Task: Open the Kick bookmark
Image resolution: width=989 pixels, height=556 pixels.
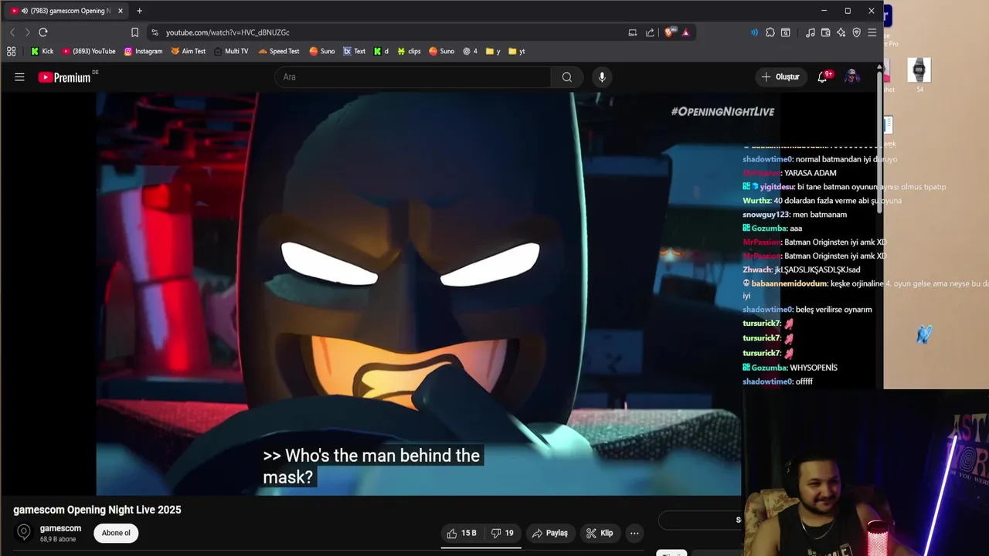Action: pos(42,51)
